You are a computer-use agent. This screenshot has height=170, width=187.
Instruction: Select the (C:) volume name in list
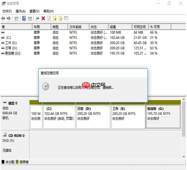9,38
